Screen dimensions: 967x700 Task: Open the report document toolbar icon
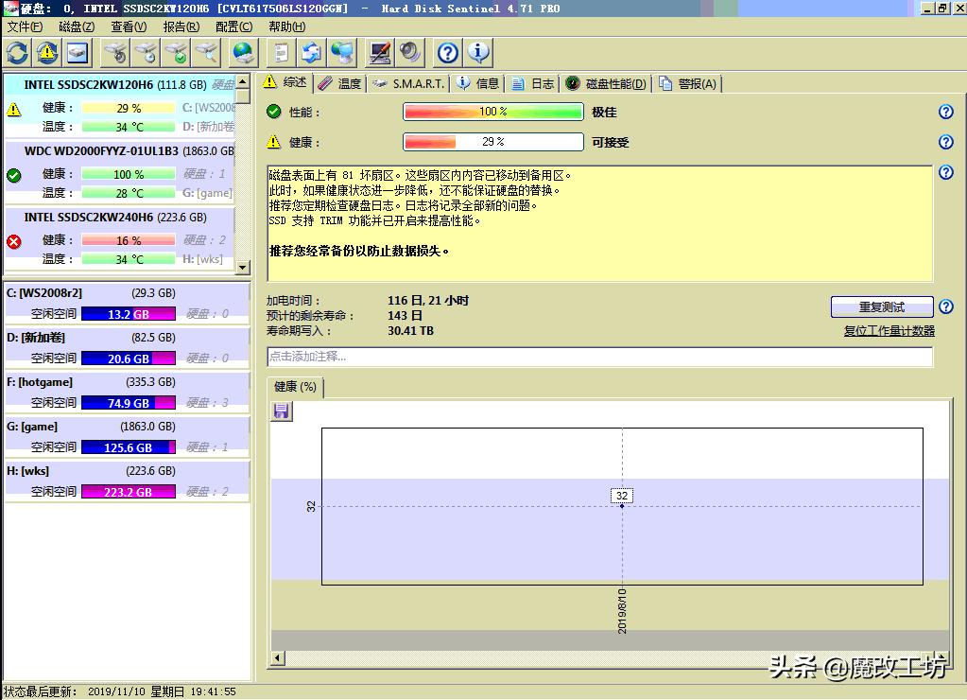pos(281,52)
